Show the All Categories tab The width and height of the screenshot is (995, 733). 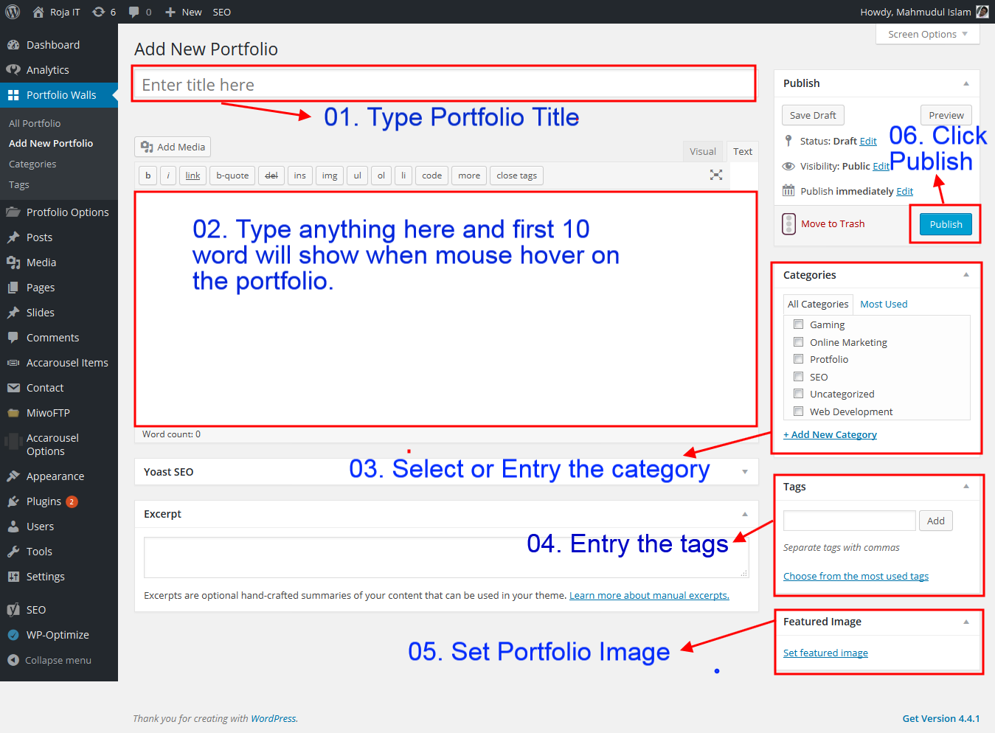pos(818,304)
